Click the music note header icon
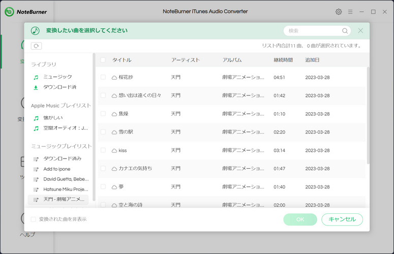This screenshot has width=394, height=254. click(x=35, y=30)
